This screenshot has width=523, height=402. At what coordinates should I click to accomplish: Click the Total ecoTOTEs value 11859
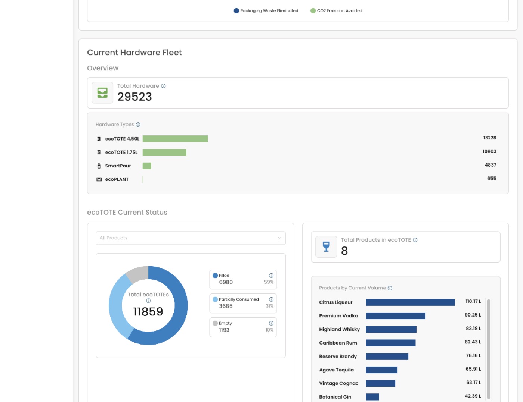click(148, 311)
